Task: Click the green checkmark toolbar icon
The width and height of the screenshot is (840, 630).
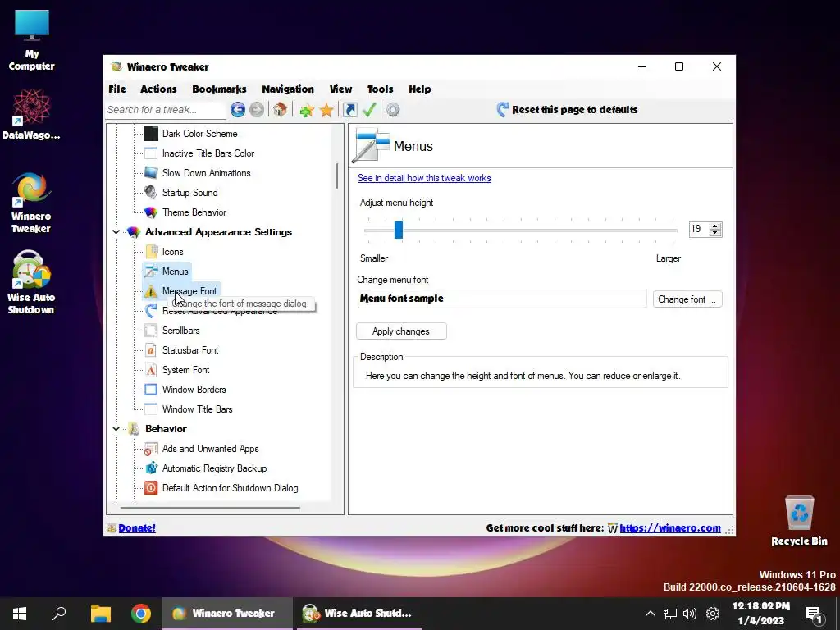Action: (x=369, y=110)
